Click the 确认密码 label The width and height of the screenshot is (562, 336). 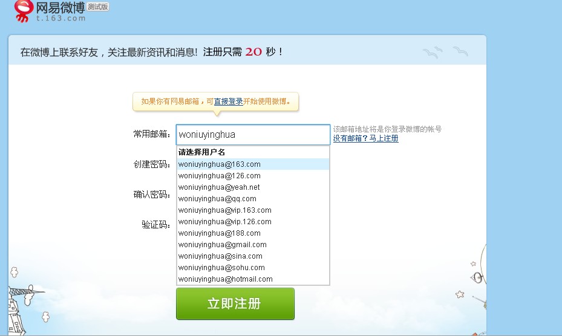(x=152, y=194)
